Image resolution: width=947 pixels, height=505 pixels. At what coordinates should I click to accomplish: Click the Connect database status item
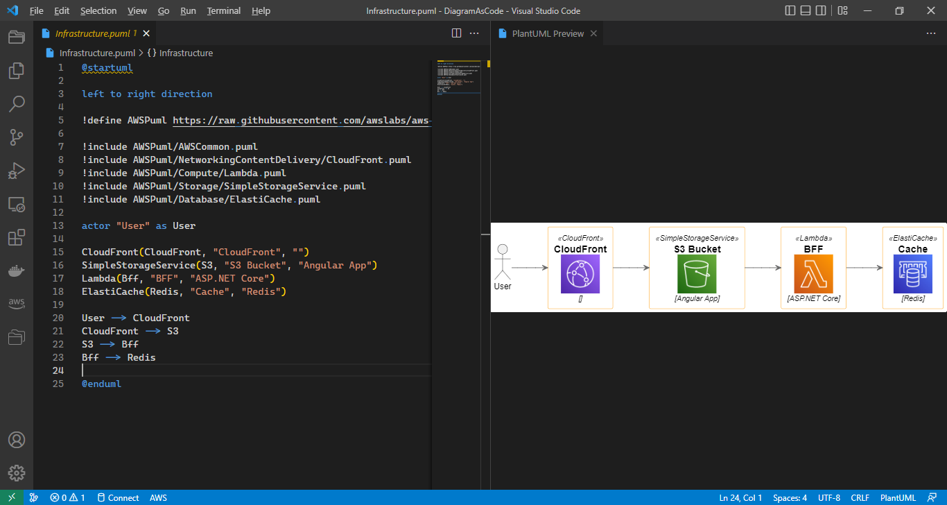pos(118,498)
